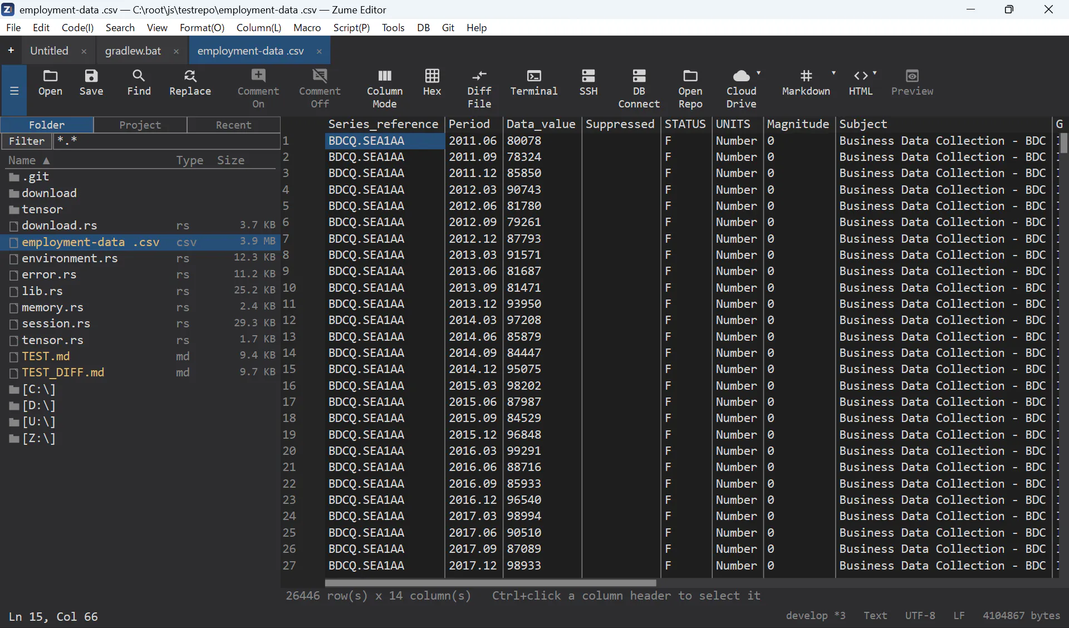Expand the Cloud Drive dropdown arrow

click(x=759, y=73)
